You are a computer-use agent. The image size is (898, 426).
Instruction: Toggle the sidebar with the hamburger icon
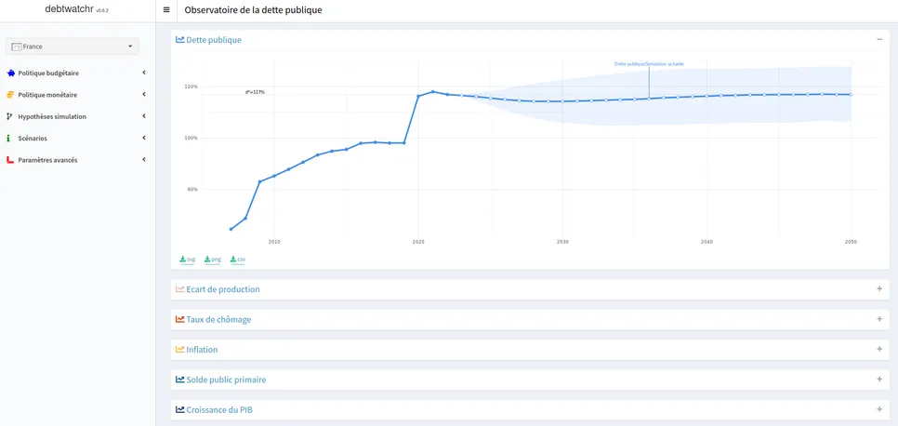pyautogui.click(x=166, y=10)
